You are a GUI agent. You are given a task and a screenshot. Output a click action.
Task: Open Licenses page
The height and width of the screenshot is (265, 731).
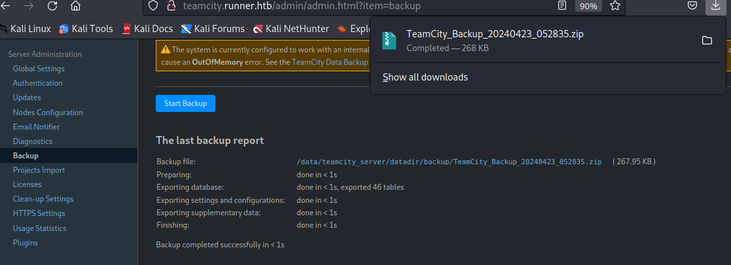tap(27, 185)
